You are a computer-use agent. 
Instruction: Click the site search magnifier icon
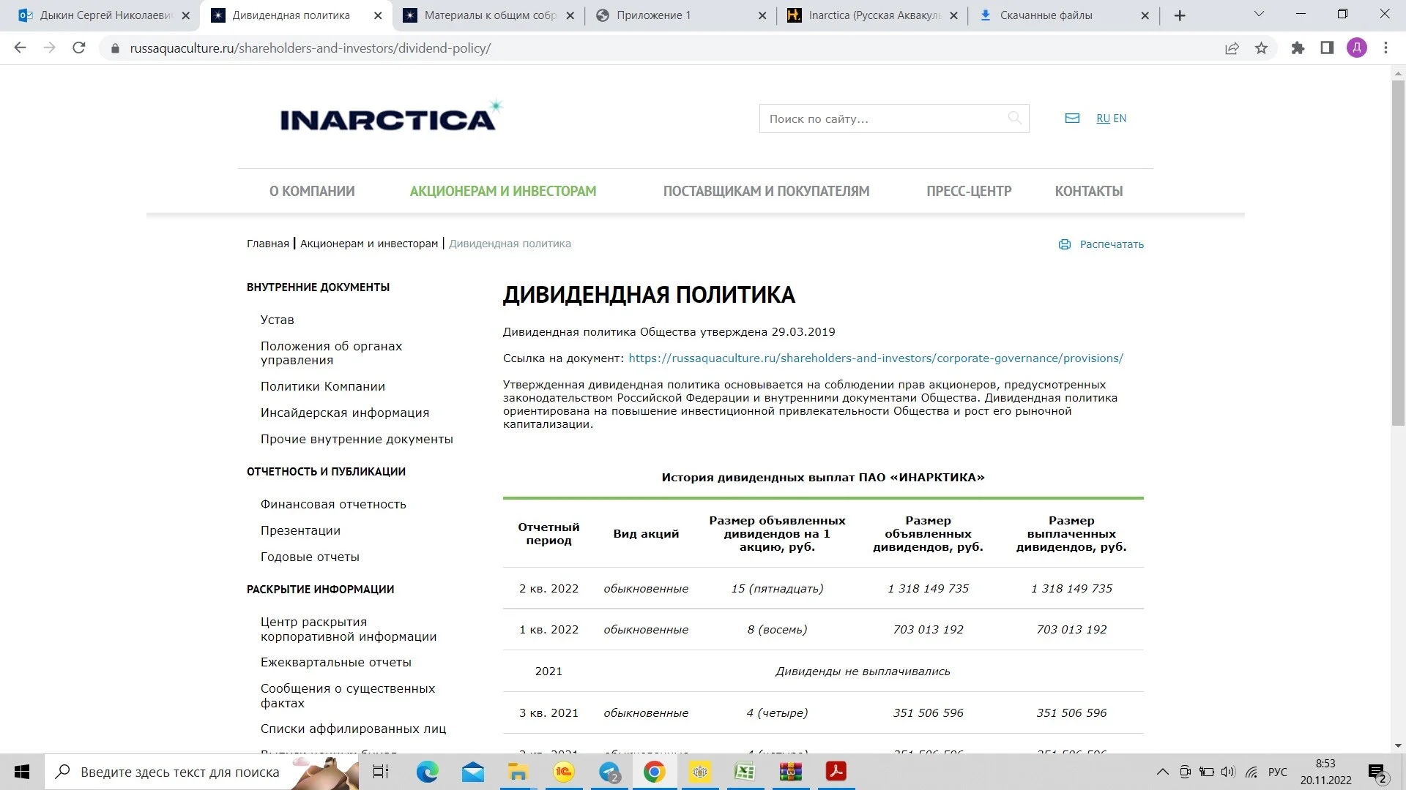tap(1014, 118)
